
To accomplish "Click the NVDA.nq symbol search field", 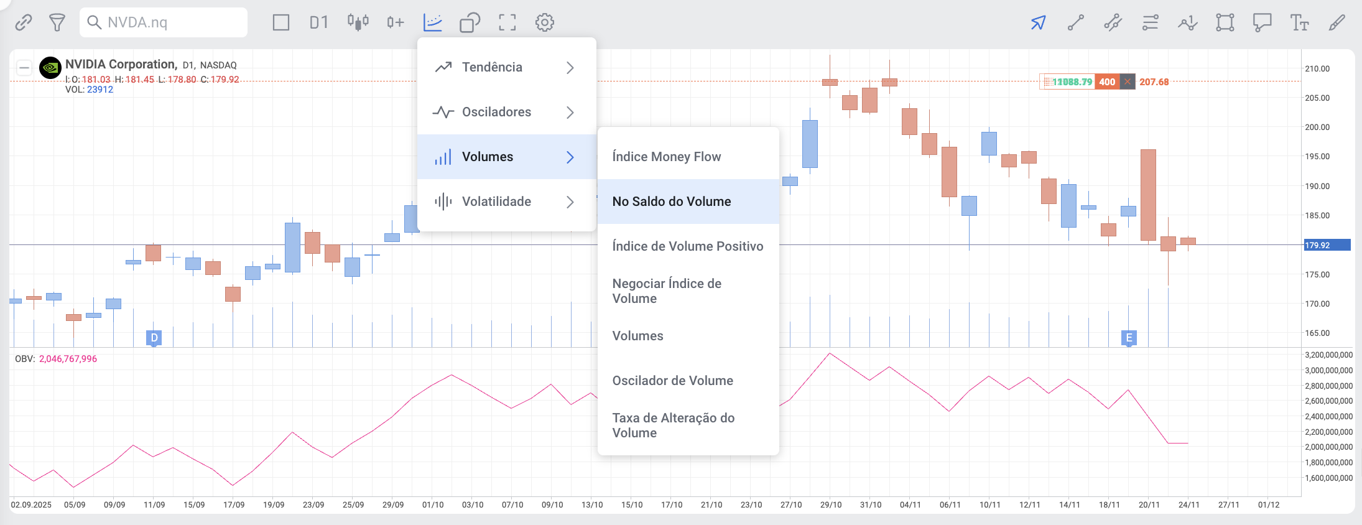I will click(x=164, y=22).
